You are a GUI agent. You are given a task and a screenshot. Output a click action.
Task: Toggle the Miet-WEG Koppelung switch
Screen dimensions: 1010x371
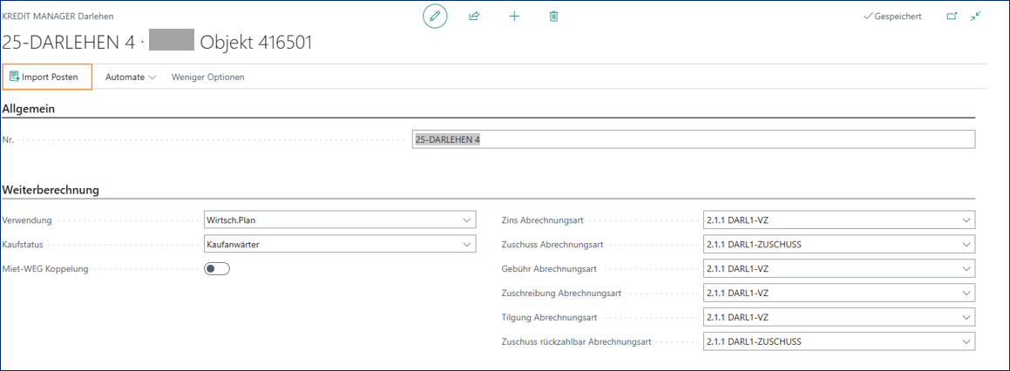(216, 269)
